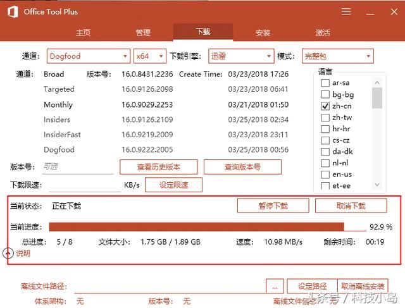Viewport: 405px width, 308px height.
Task: Focus the 下载限速 input field
Action: pos(85,185)
